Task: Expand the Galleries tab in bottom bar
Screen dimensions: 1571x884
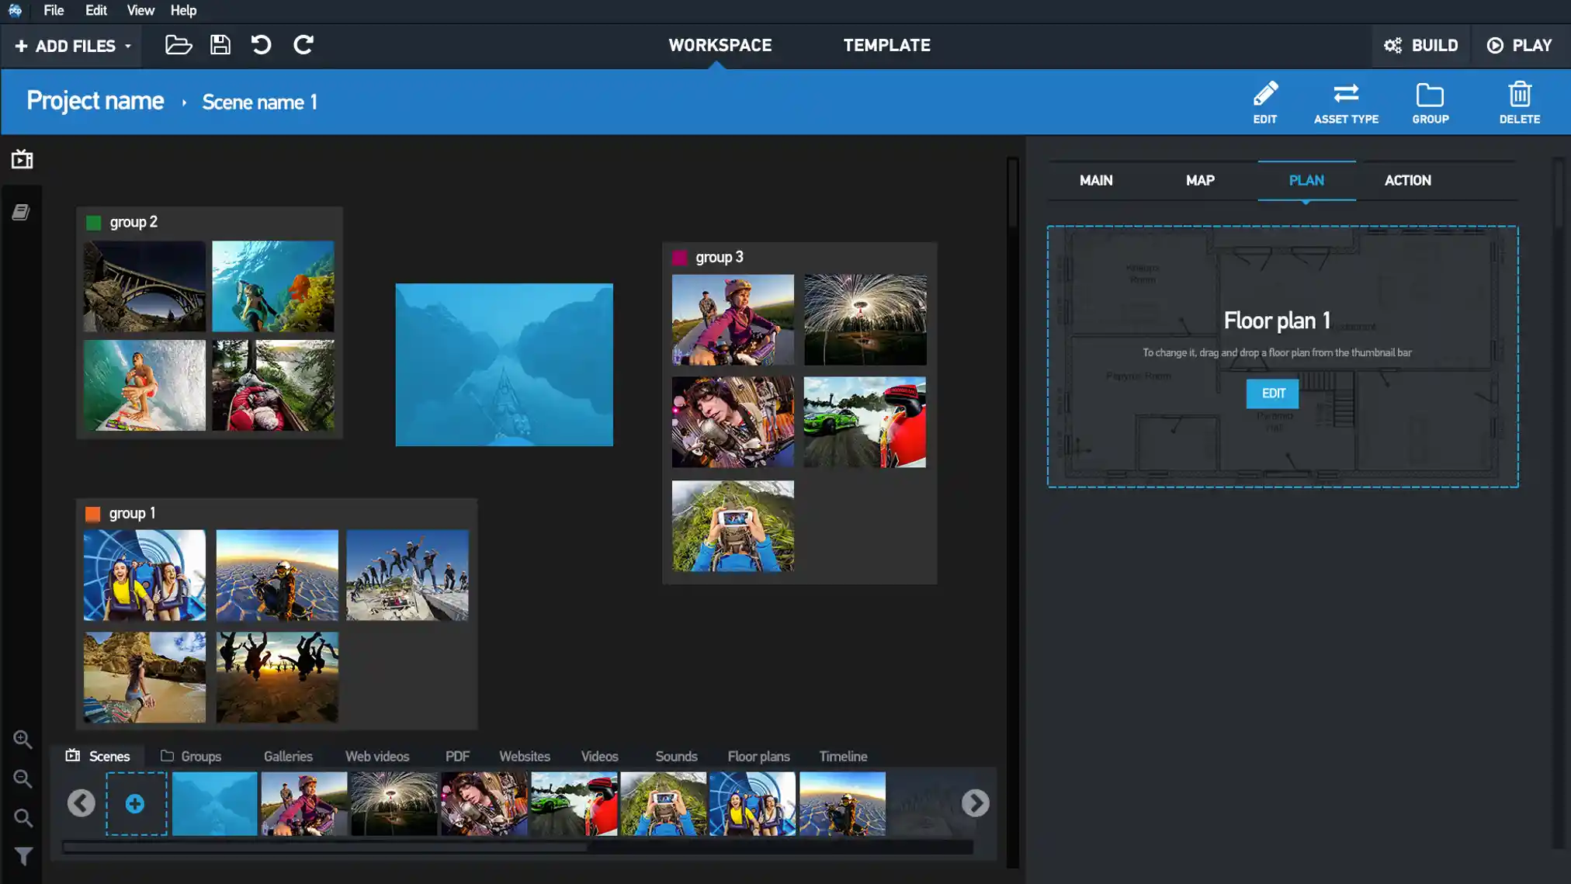Action: [x=288, y=756]
